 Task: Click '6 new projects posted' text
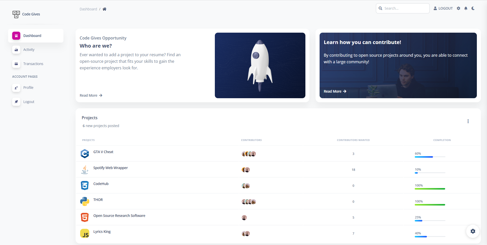pos(101,126)
